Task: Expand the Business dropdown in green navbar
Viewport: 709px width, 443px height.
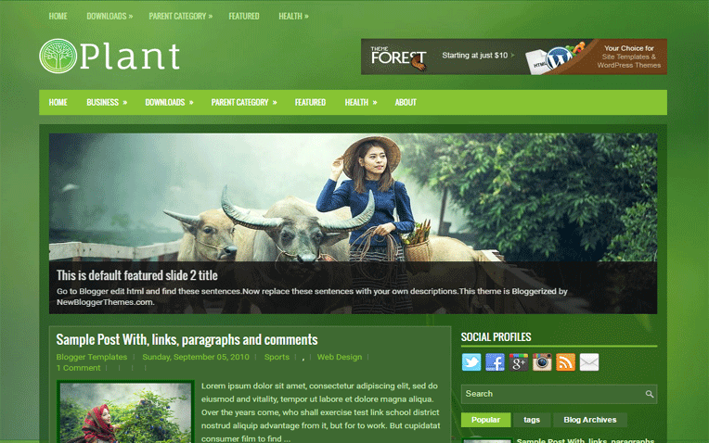Action: pos(107,103)
